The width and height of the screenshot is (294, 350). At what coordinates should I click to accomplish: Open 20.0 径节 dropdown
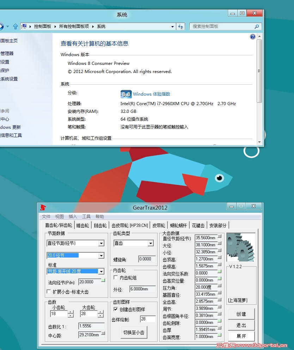click(101, 255)
